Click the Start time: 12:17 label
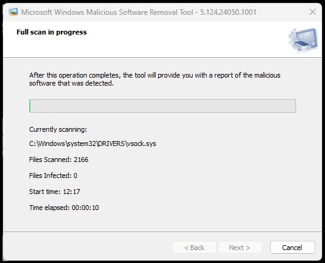Viewport: 325px width, 263px height. coord(55,192)
